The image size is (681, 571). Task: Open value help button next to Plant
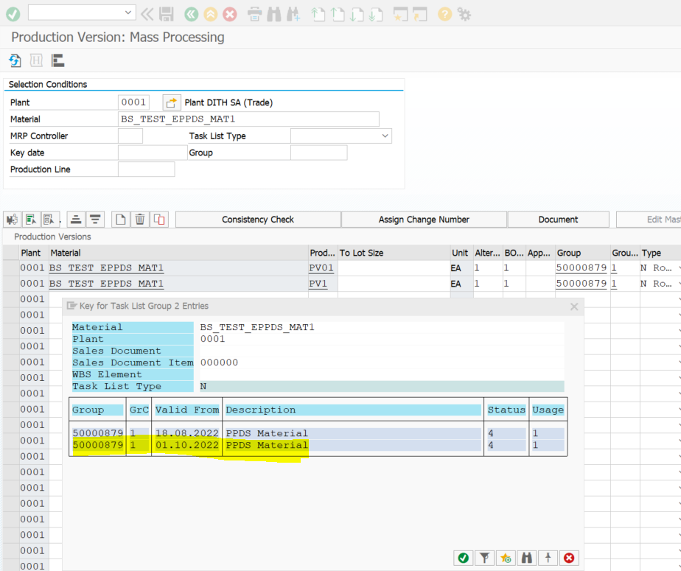[171, 102]
